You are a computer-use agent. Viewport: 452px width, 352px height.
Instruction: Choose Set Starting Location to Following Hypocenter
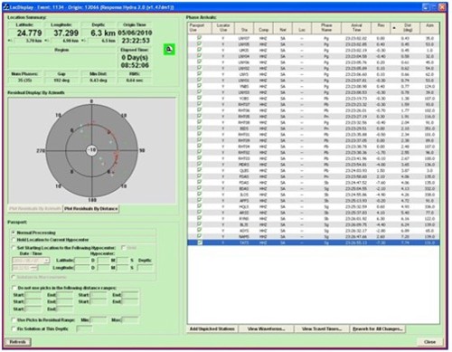[x=14, y=248]
